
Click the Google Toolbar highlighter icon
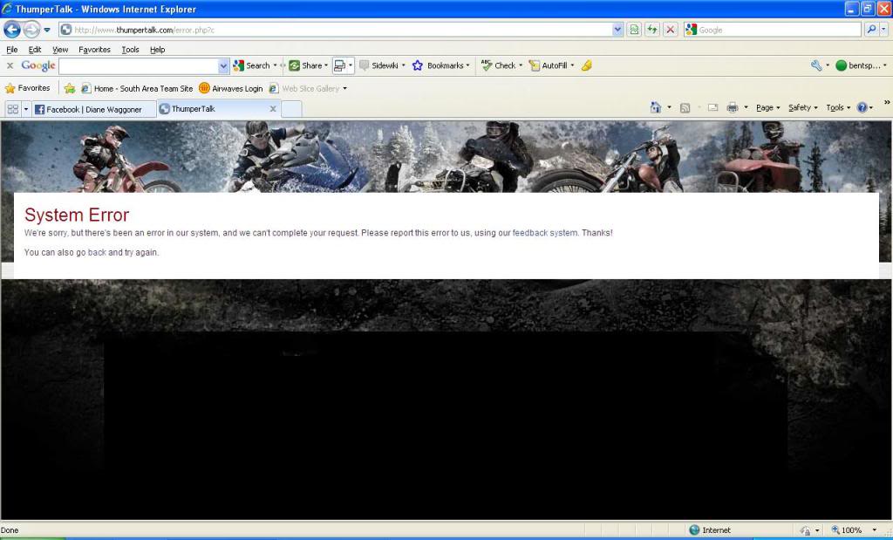pos(587,65)
